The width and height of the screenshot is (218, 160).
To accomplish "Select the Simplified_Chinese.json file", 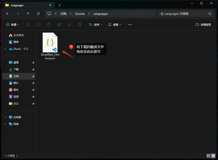I will (50, 46).
